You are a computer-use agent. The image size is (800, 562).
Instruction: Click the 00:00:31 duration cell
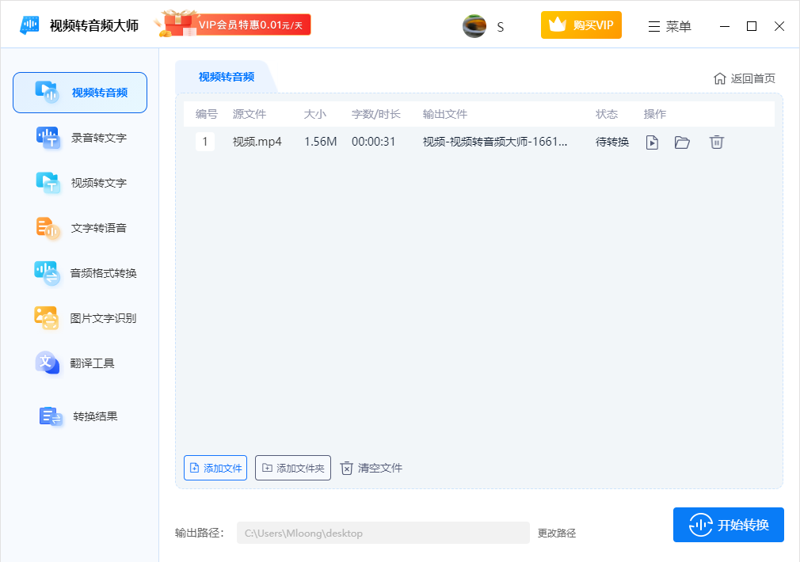374,142
